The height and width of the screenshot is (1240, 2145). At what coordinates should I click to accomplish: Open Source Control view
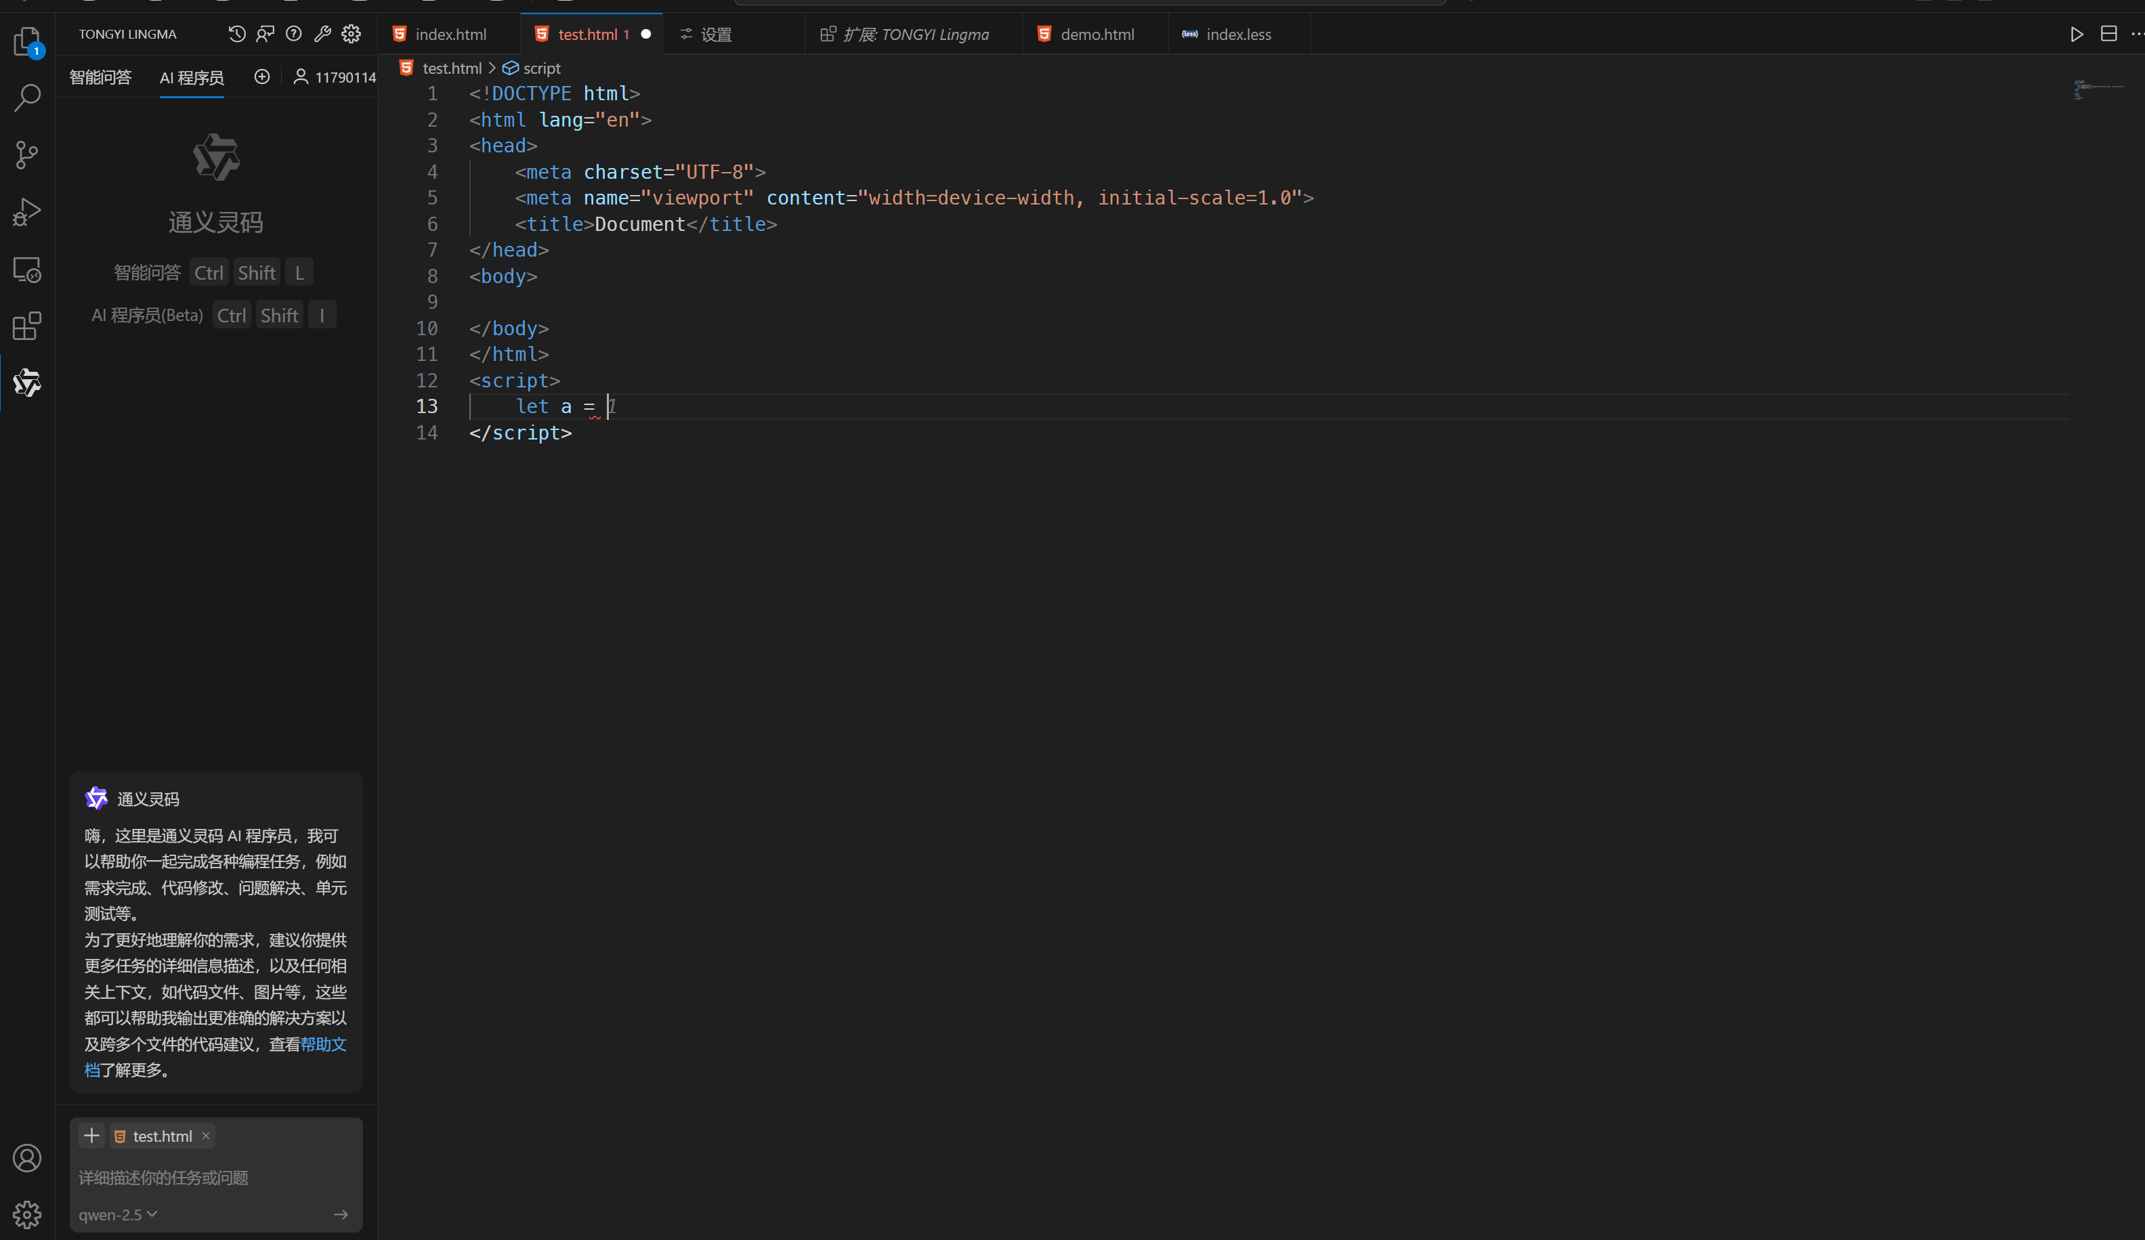click(27, 154)
